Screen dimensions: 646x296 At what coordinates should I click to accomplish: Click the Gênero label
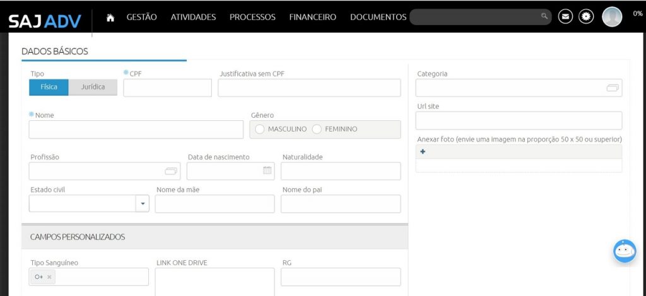coord(262,115)
